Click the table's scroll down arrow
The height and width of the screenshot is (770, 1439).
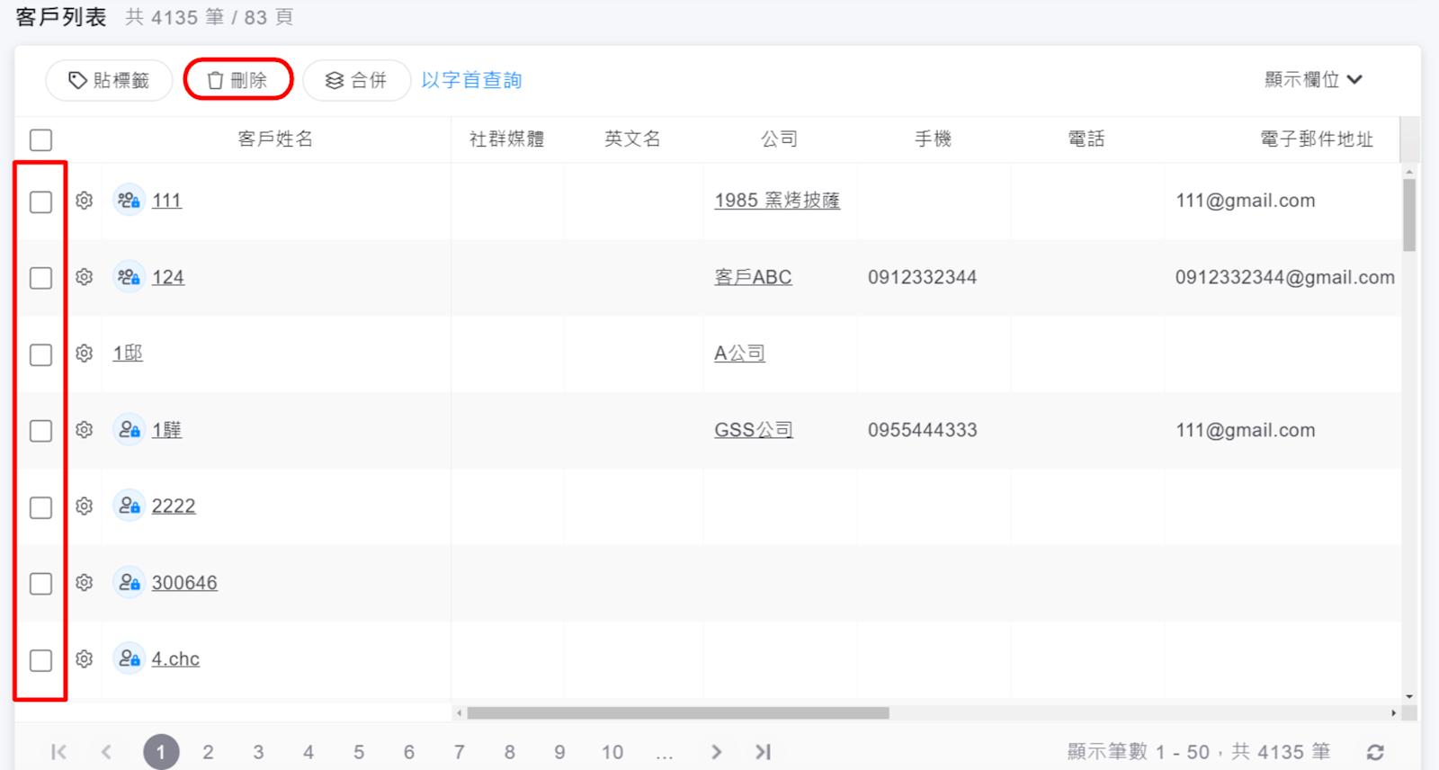click(1408, 696)
